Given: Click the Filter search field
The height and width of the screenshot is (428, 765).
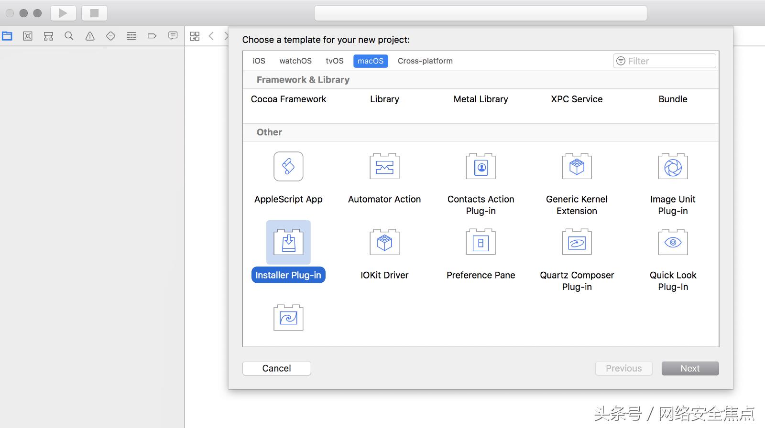Looking at the screenshot, I should [x=665, y=61].
